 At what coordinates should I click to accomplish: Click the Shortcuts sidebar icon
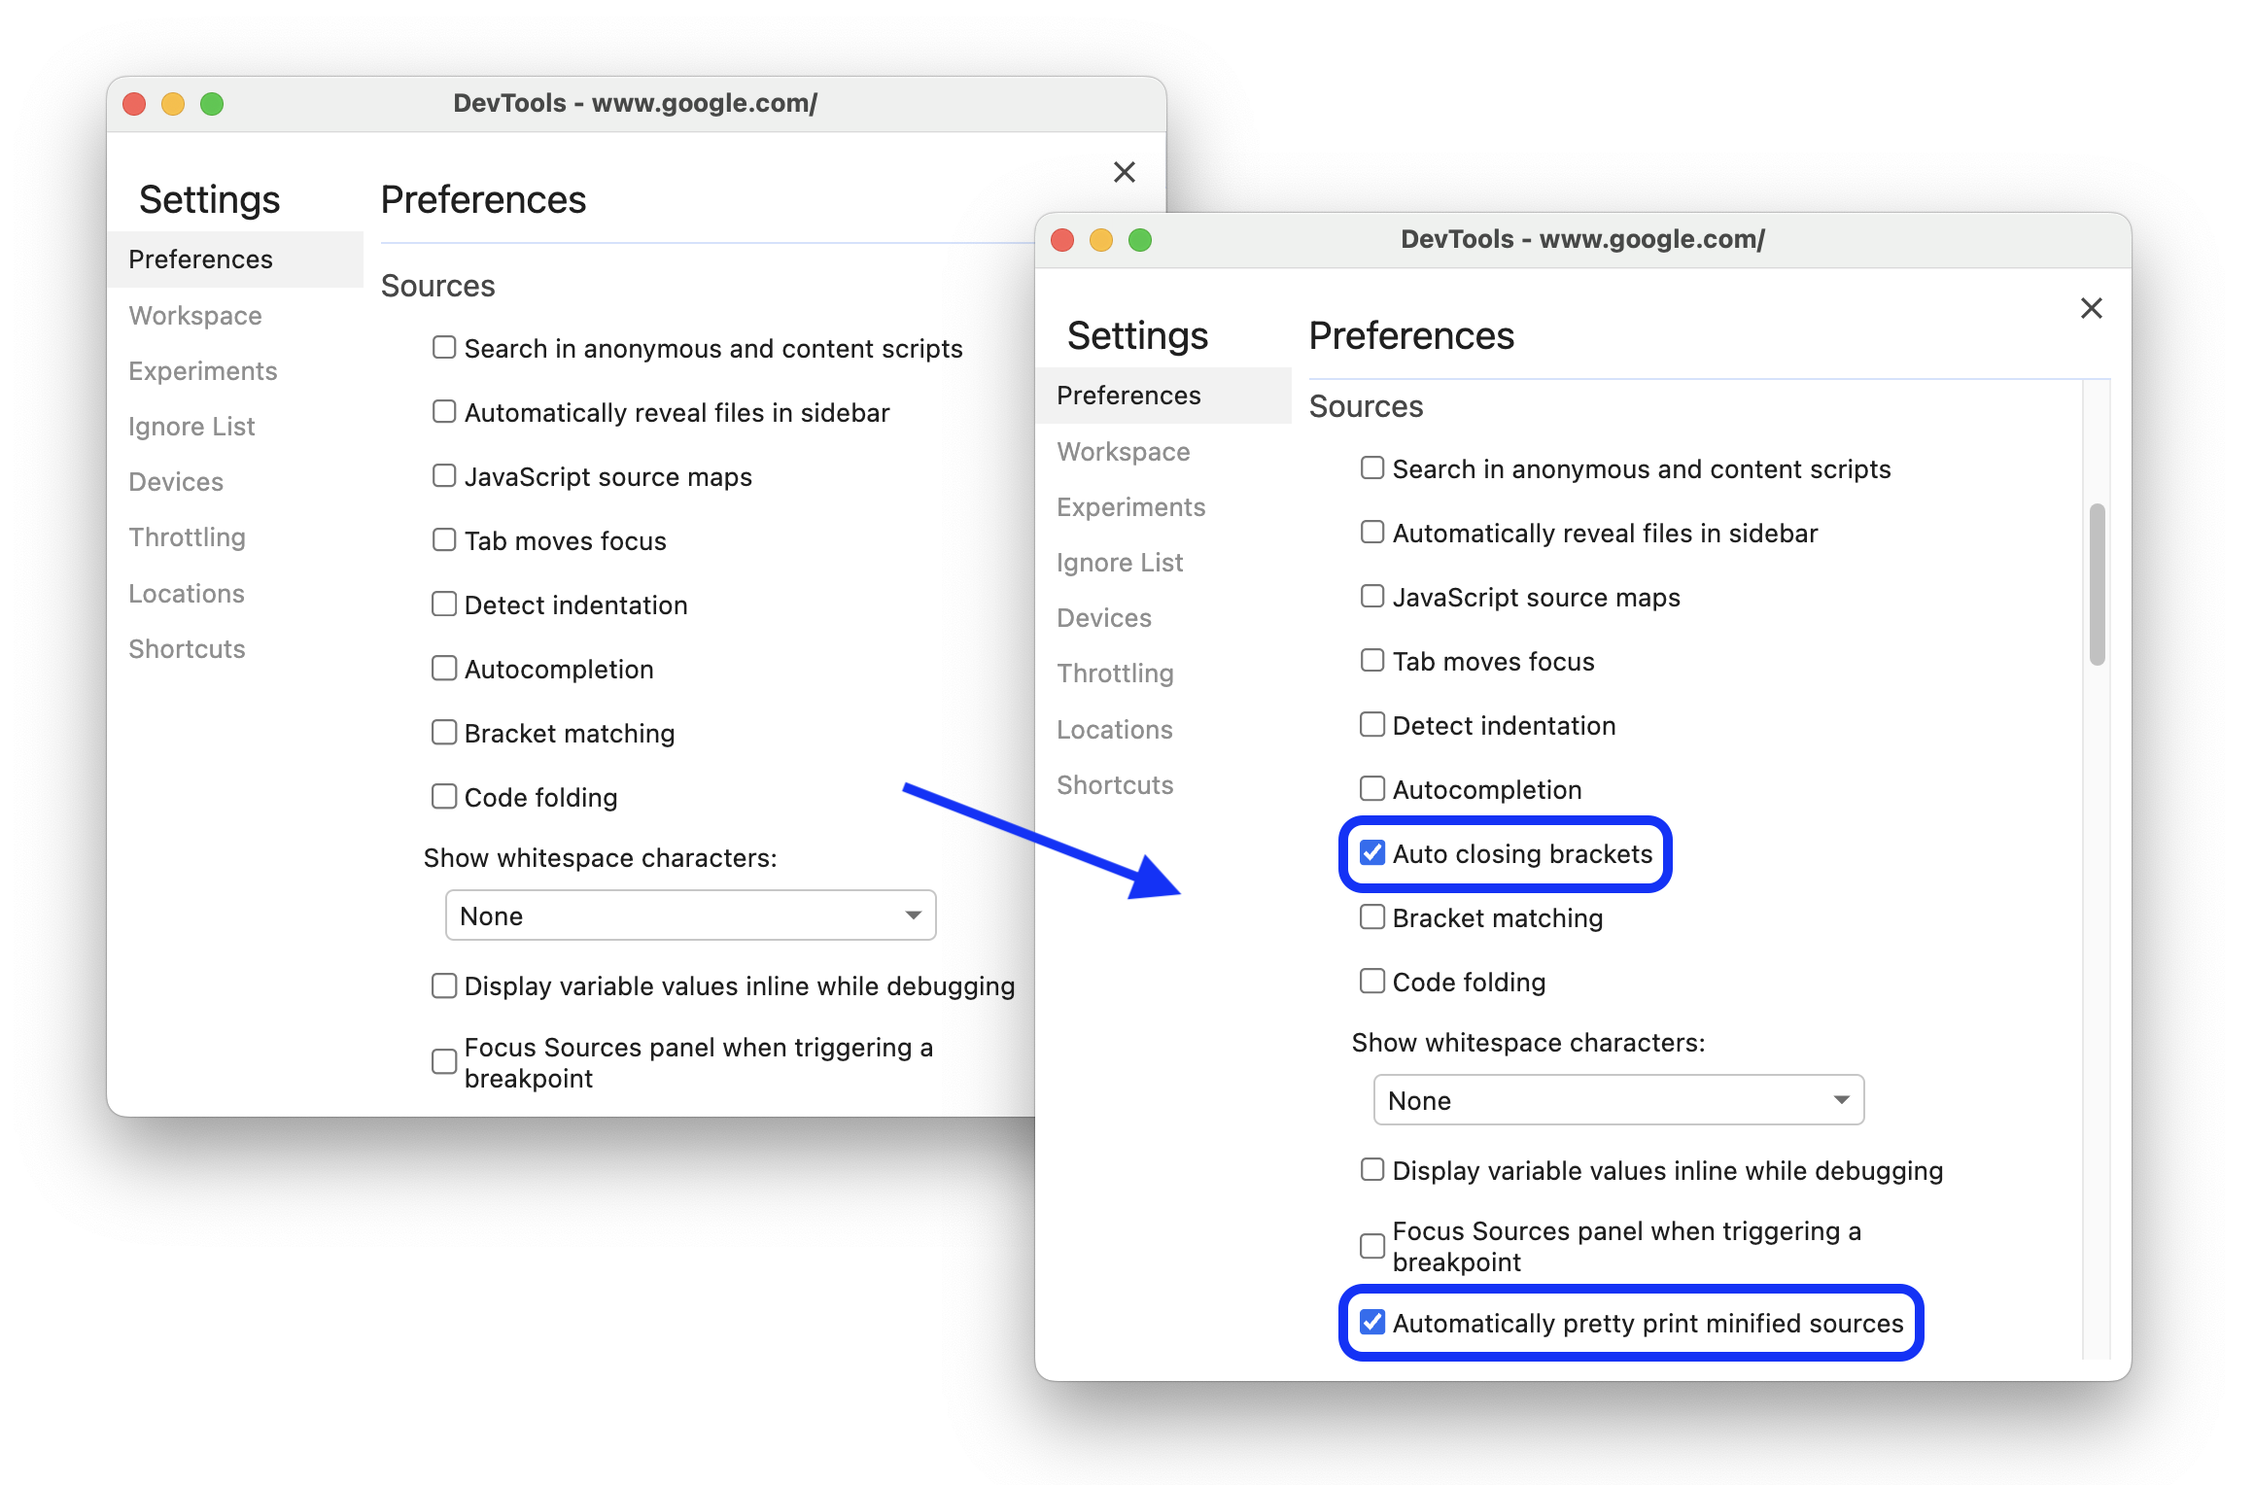1115,784
